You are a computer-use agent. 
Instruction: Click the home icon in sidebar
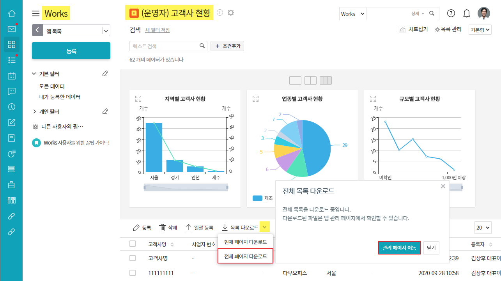click(x=11, y=13)
